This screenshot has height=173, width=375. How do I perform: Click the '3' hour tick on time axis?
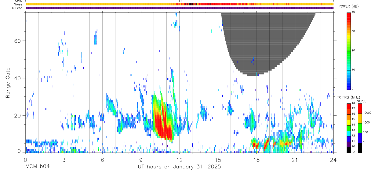(x=64, y=159)
